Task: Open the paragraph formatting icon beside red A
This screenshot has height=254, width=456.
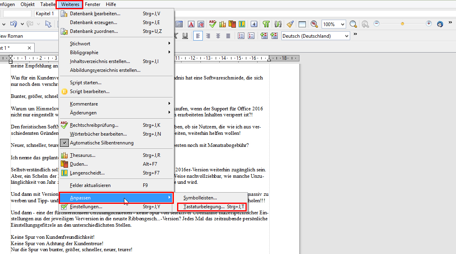Action: (201, 24)
